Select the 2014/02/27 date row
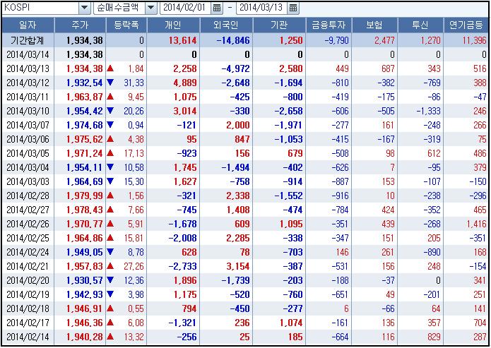Viewport: 491px width, 348px height. 28,210
